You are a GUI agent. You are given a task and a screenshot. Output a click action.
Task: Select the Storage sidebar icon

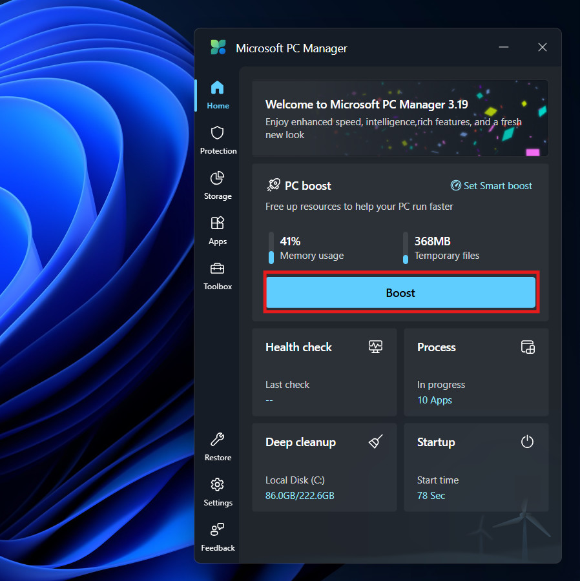point(218,185)
